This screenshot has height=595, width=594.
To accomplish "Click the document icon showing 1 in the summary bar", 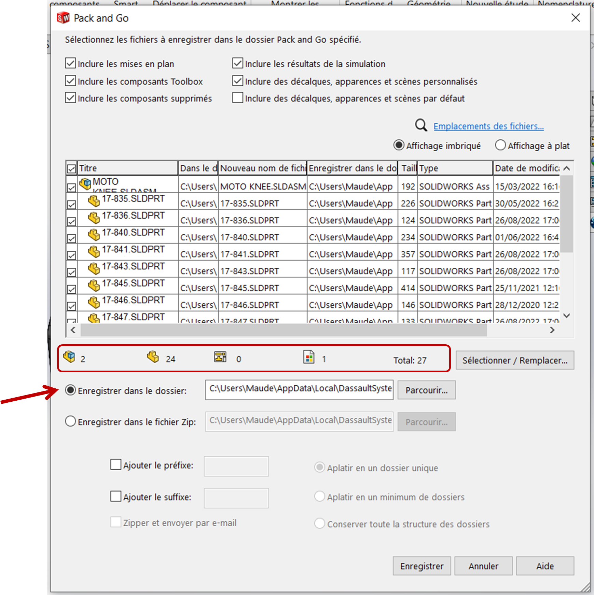I will point(309,357).
